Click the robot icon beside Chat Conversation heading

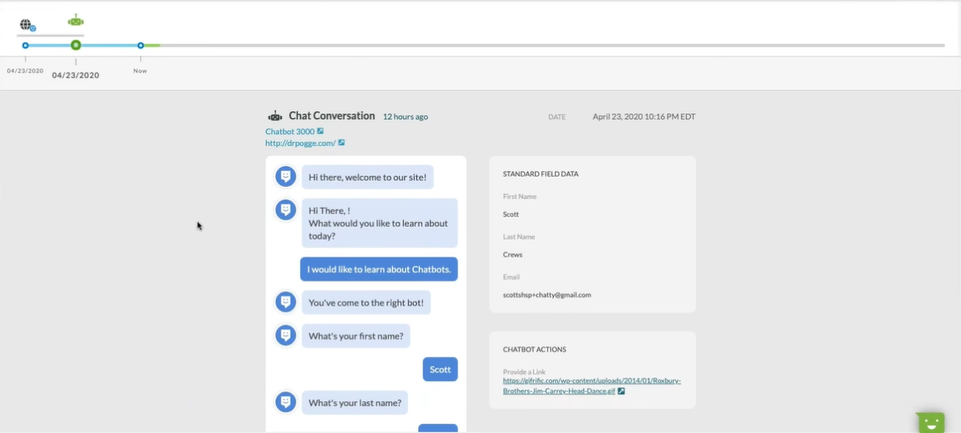275,117
